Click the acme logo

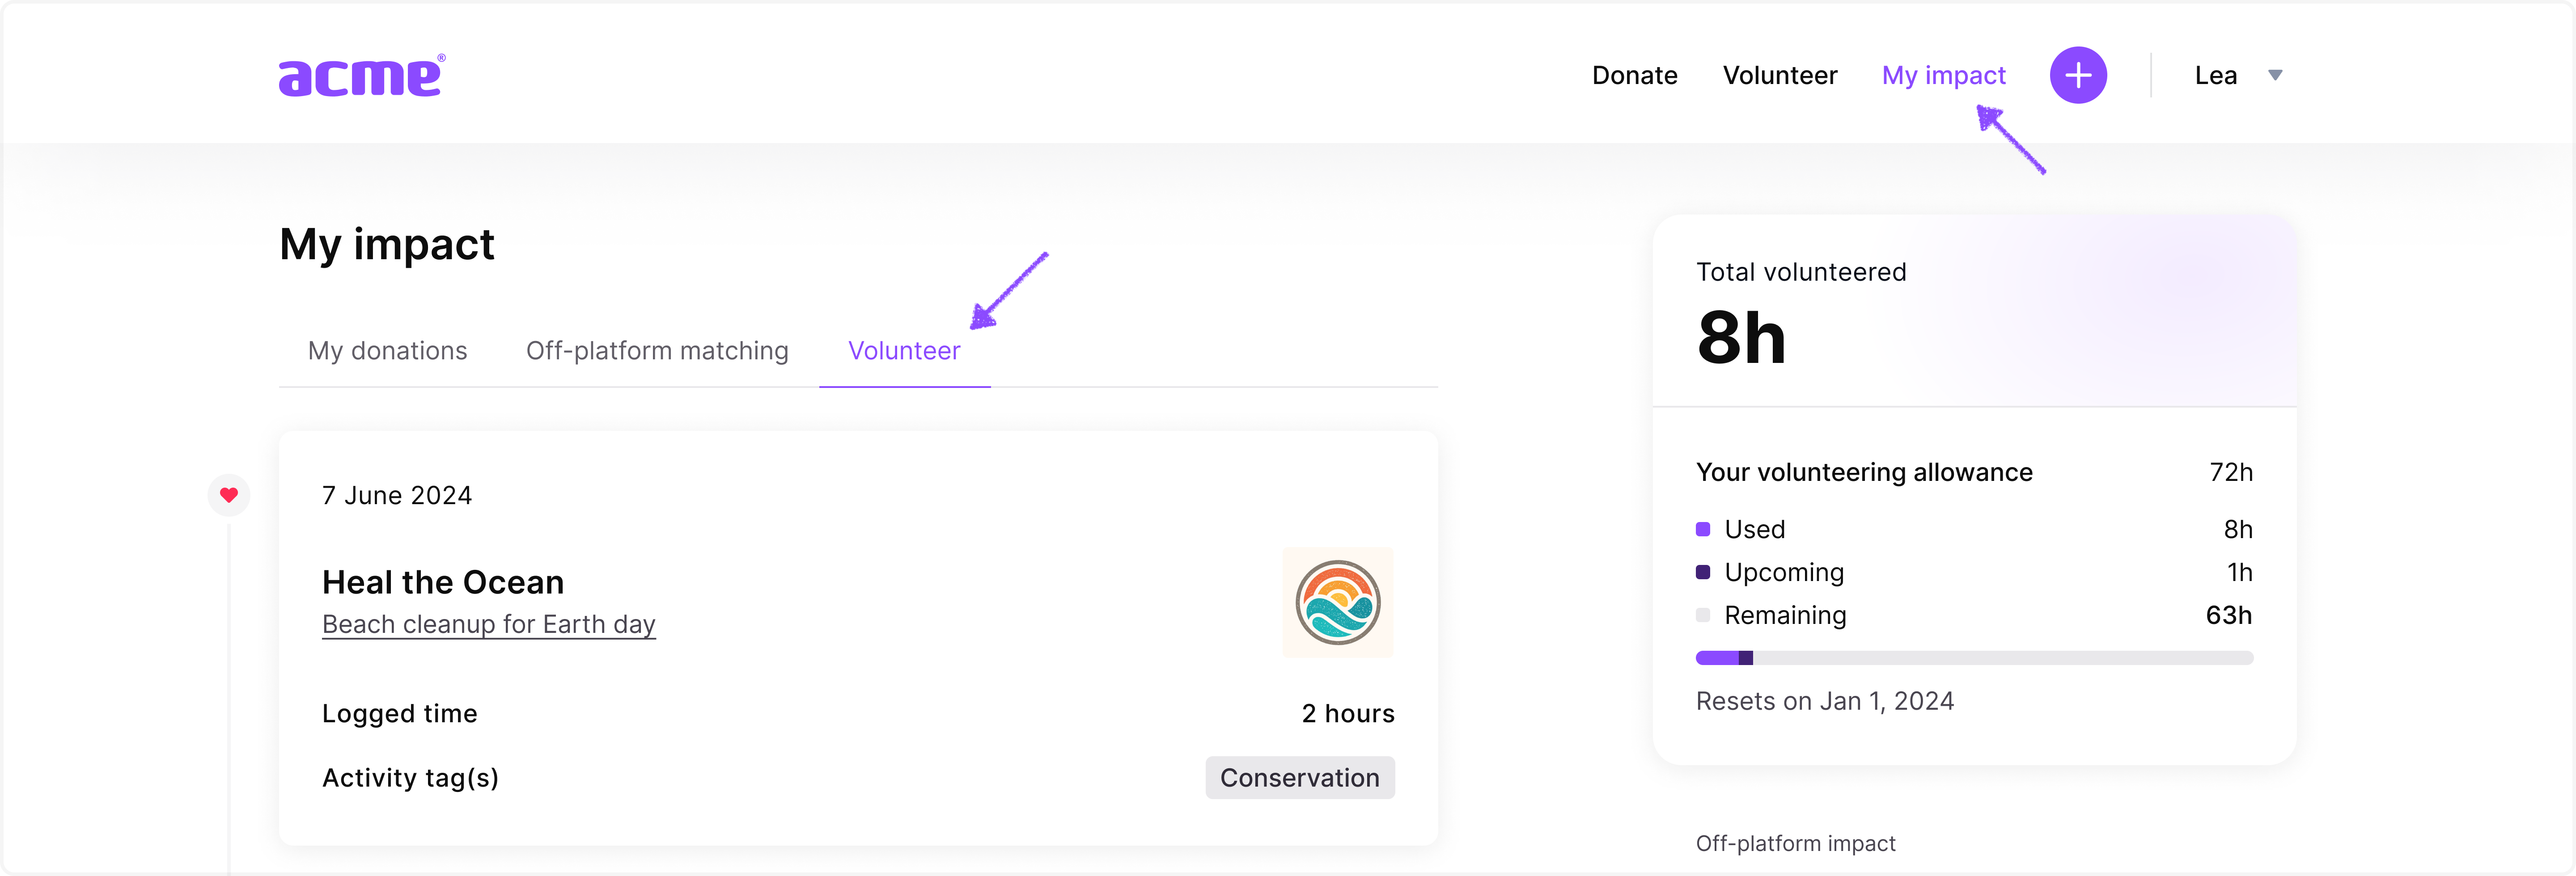362,76
